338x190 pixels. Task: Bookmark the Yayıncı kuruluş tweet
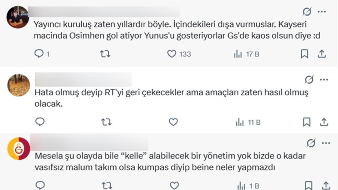pyautogui.click(x=304, y=54)
